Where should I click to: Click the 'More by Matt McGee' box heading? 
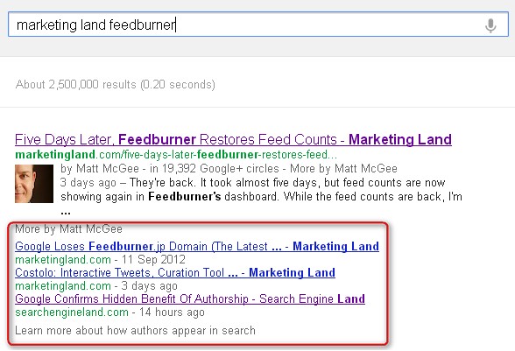(x=68, y=228)
